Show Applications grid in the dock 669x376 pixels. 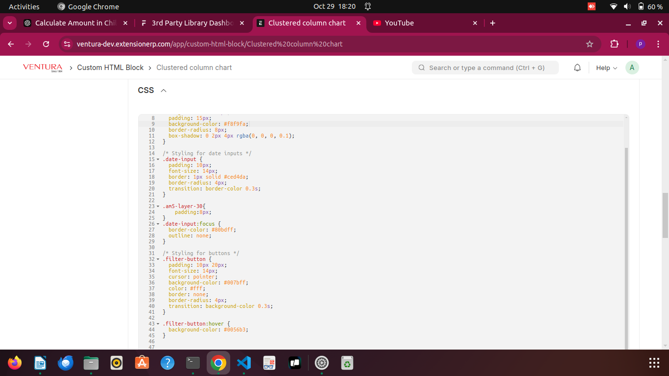654,363
